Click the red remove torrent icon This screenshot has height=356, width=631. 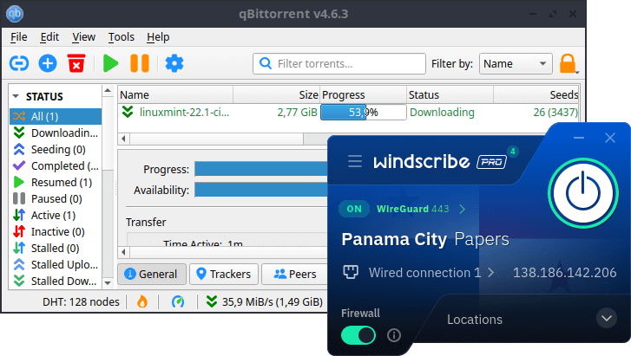[76, 63]
